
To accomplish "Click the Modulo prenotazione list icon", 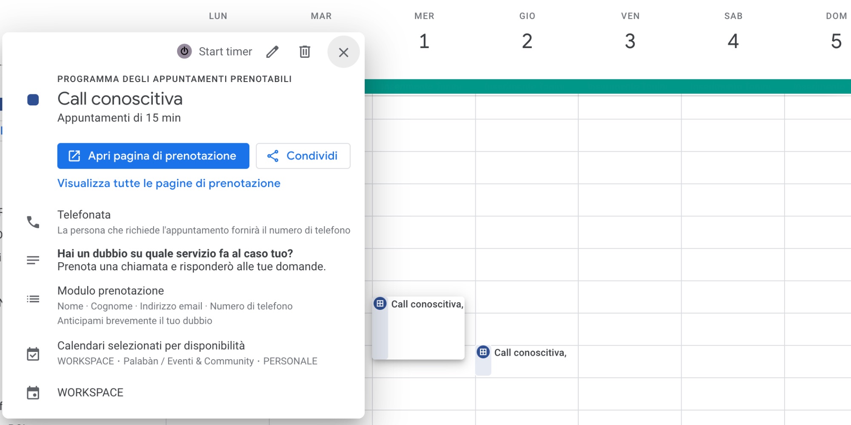I will click(33, 299).
